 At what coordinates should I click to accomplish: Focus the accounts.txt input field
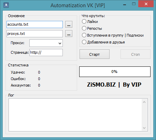pos(34,24)
